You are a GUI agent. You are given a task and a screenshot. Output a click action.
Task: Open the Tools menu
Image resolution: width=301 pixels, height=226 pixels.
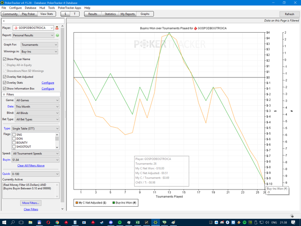coord(52,8)
